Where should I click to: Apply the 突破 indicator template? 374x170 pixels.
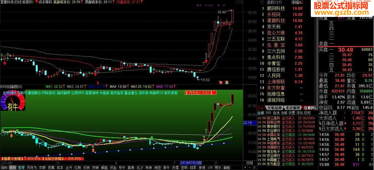tap(95, 168)
